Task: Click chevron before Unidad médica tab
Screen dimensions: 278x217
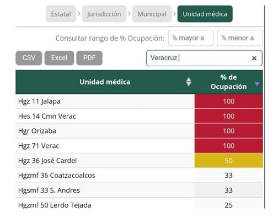Action: [174, 14]
